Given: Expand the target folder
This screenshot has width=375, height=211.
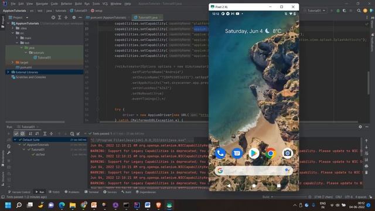Looking at the screenshot, I should pos(12,62).
